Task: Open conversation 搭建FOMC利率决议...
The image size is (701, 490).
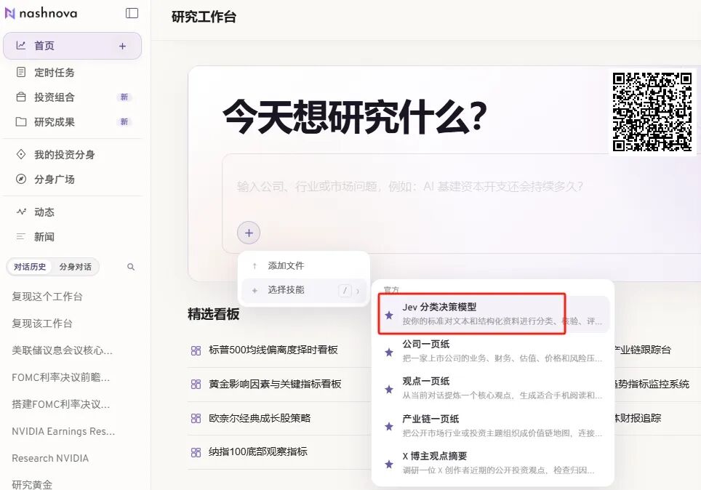Action: (61, 404)
